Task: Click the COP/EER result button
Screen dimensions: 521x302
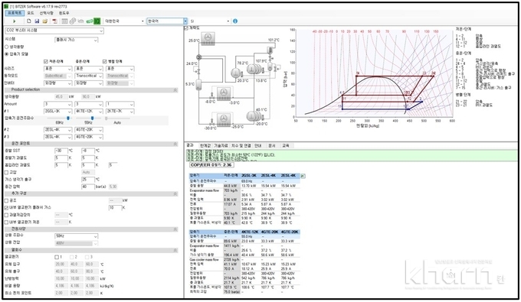Action: point(211,164)
